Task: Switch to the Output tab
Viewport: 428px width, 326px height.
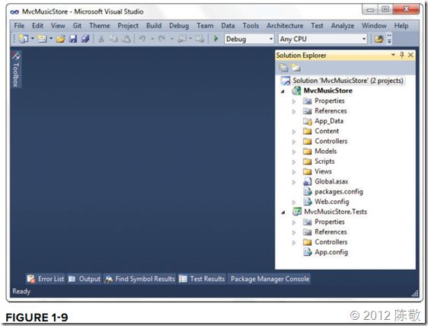Action: pos(85,279)
